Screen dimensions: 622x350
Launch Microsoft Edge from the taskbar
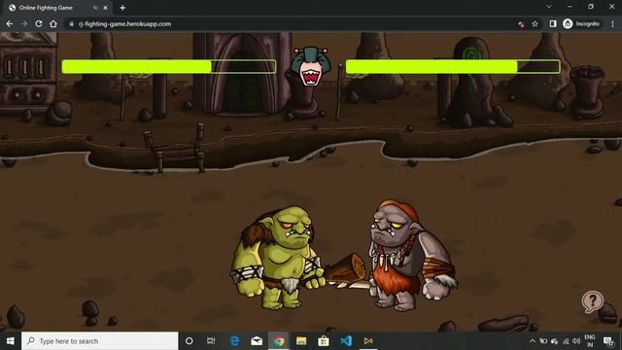click(234, 341)
